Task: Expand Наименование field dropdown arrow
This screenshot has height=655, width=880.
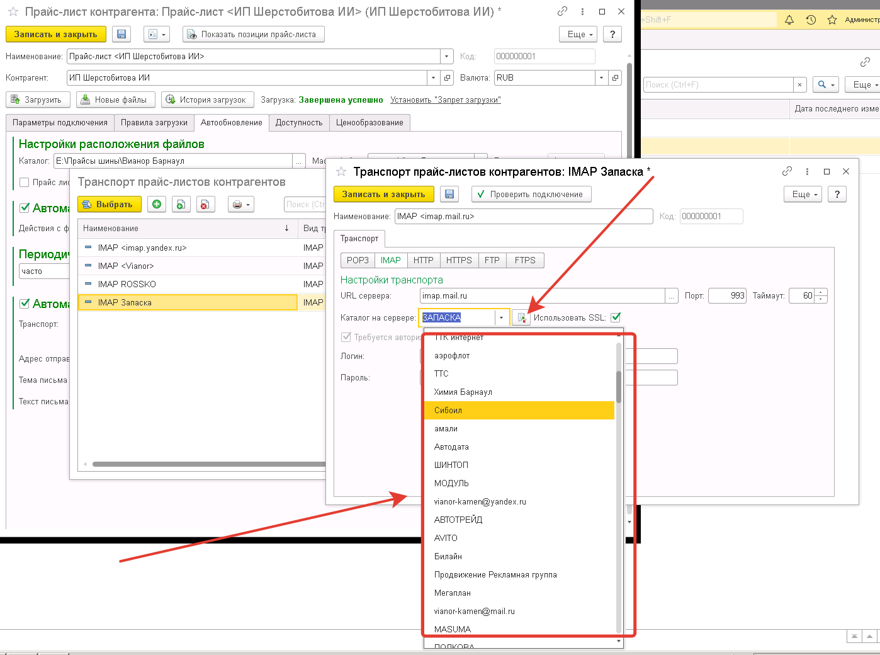Action: (x=447, y=56)
